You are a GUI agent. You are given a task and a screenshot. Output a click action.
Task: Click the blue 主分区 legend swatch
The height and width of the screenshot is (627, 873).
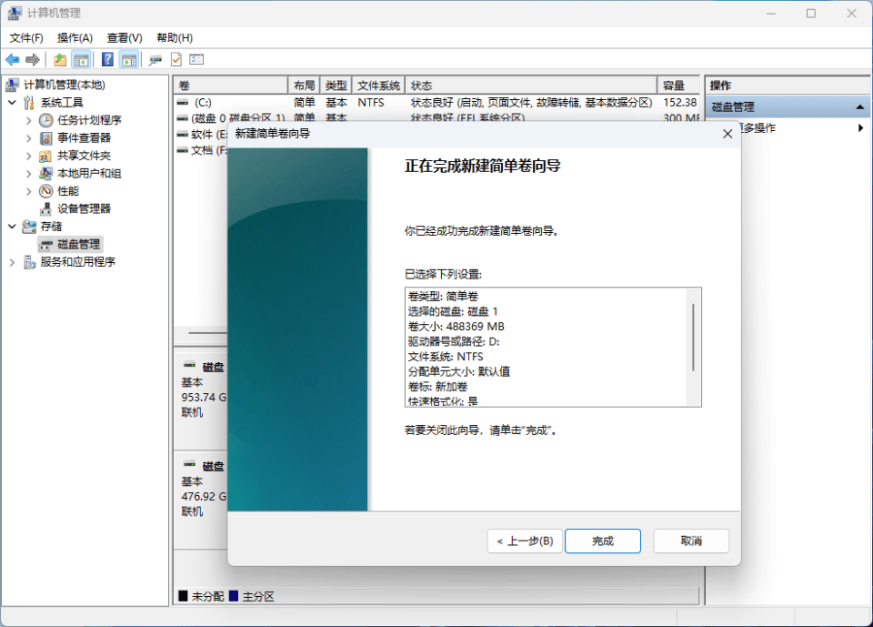pos(234,596)
